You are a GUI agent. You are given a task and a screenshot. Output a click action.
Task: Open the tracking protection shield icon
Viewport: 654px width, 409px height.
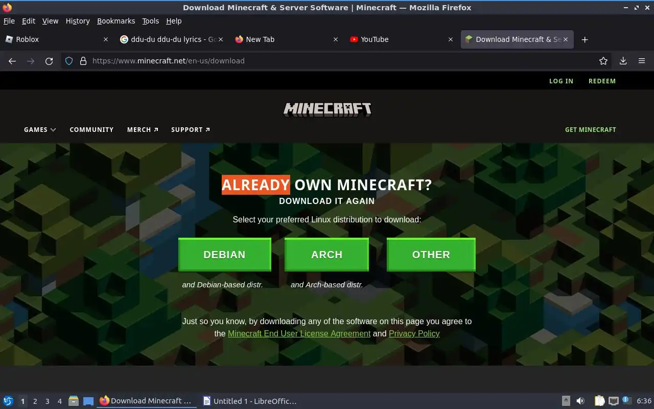click(x=69, y=61)
